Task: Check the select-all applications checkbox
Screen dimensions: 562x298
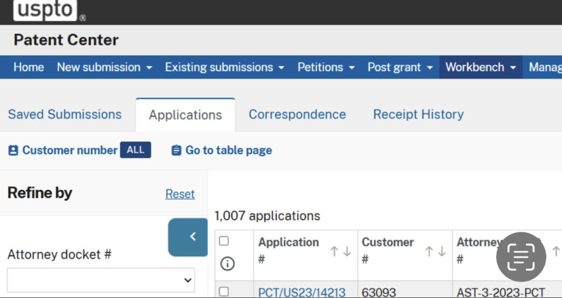Action: pyautogui.click(x=224, y=241)
